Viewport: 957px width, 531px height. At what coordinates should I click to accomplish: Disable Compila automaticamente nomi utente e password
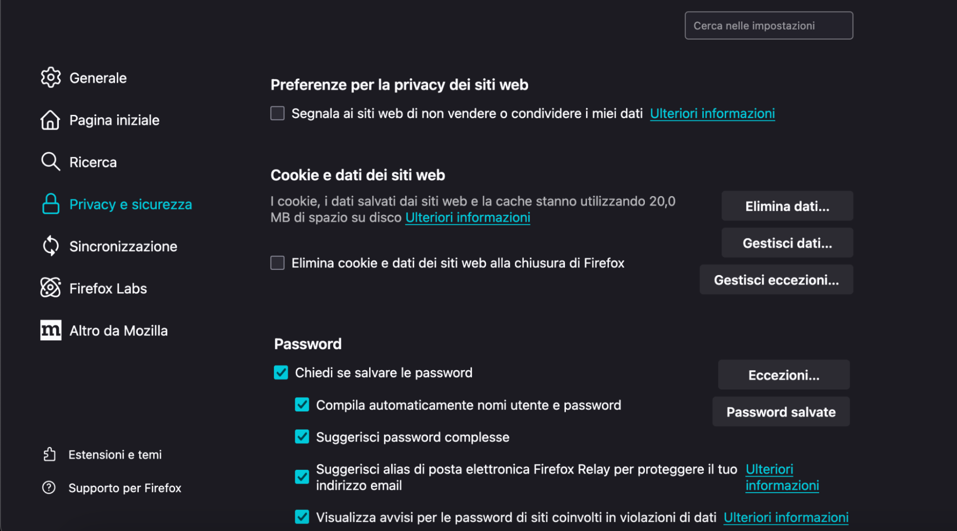click(301, 404)
